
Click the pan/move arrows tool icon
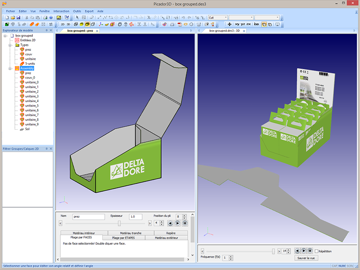click(229, 24)
